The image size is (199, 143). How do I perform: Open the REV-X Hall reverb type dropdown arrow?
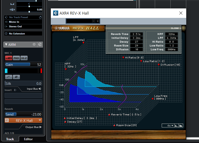(40, 120)
